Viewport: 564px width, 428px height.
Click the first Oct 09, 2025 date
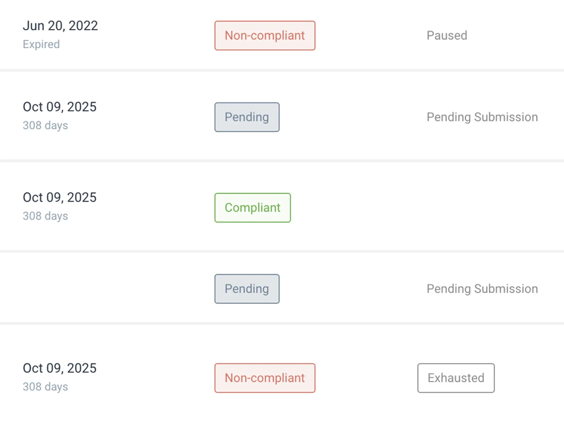tap(59, 107)
